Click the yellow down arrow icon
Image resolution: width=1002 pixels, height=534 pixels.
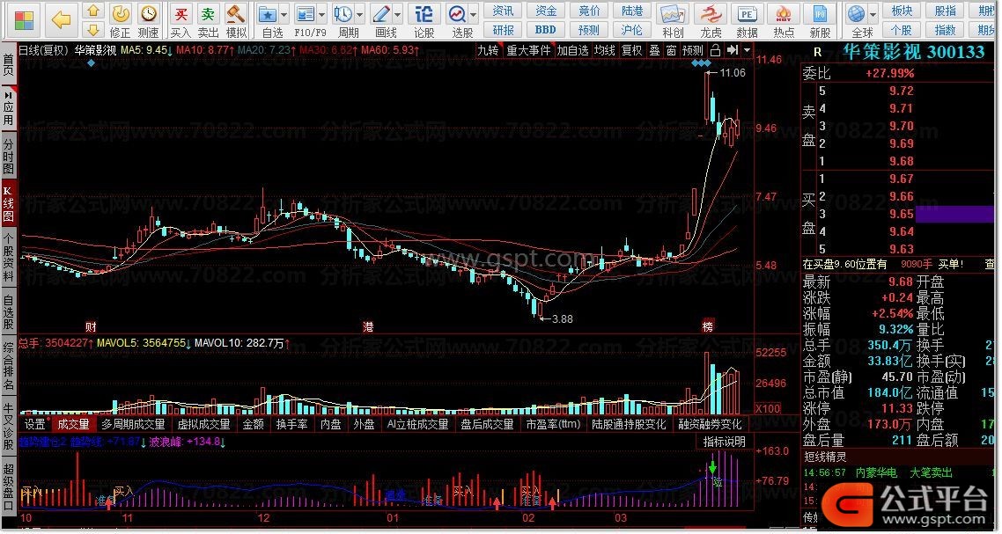click(93, 29)
